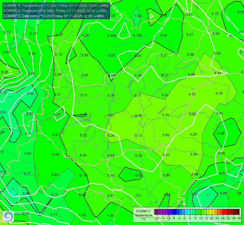Screen dimensions: 244x225
Task: Click the value 3.02 on the left side
Action: point(30,93)
